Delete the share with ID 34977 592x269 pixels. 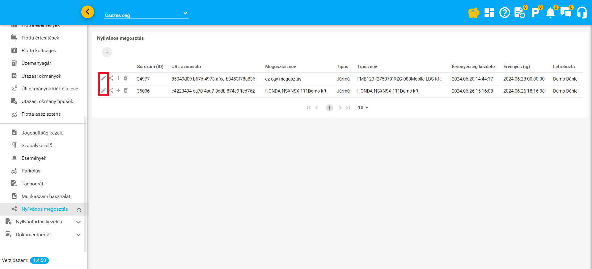(x=126, y=78)
